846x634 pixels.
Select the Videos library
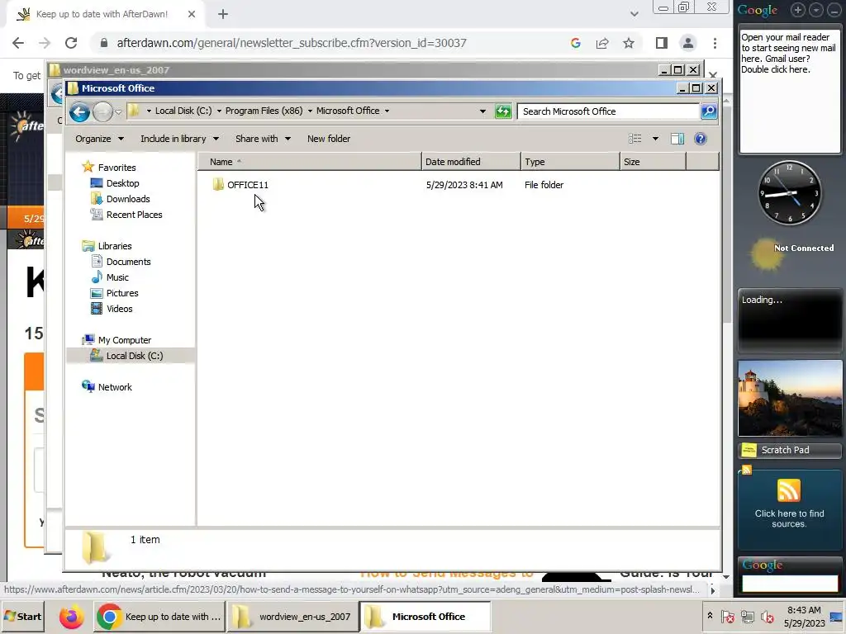pyautogui.click(x=119, y=309)
